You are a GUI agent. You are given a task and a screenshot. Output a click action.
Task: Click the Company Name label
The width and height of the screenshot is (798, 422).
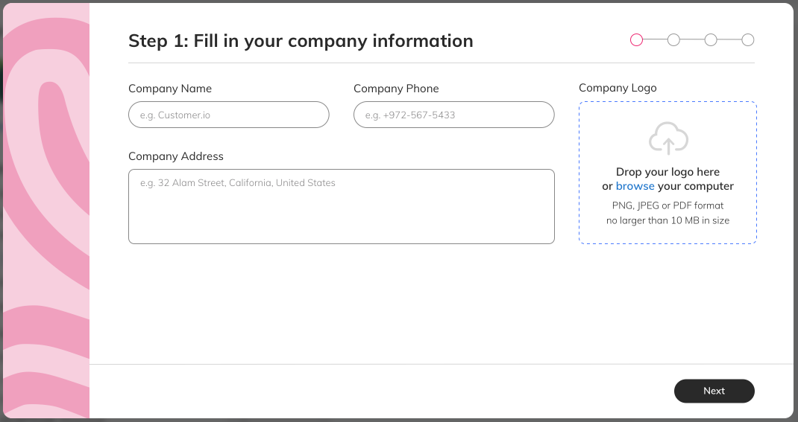[x=170, y=89]
